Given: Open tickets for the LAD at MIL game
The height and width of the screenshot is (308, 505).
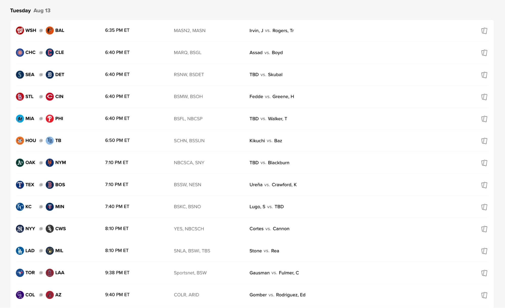Looking at the screenshot, I should click(484, 250).
